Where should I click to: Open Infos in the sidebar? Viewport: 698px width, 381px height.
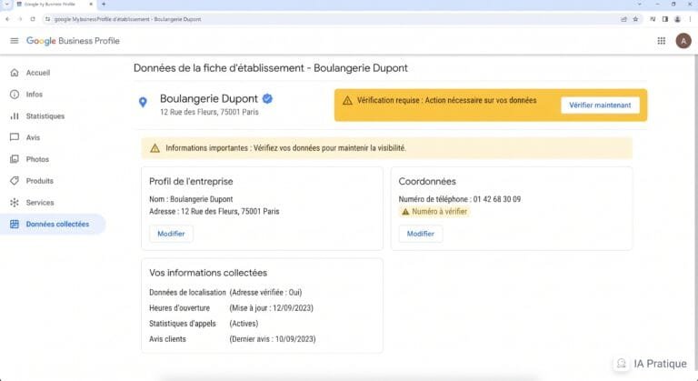click(35, 95)
